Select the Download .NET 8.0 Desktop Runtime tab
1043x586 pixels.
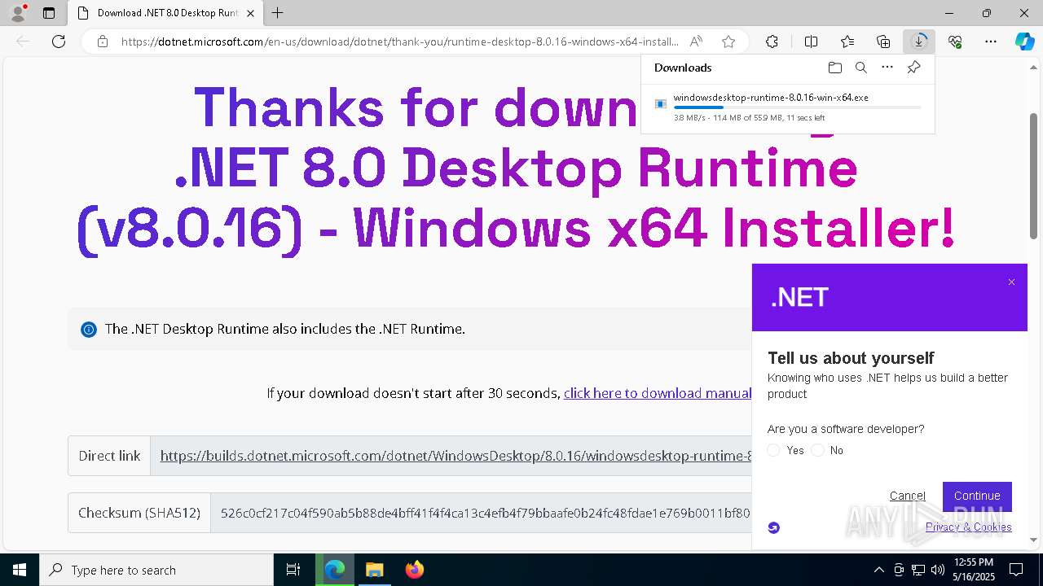click(x=166, y=13)
